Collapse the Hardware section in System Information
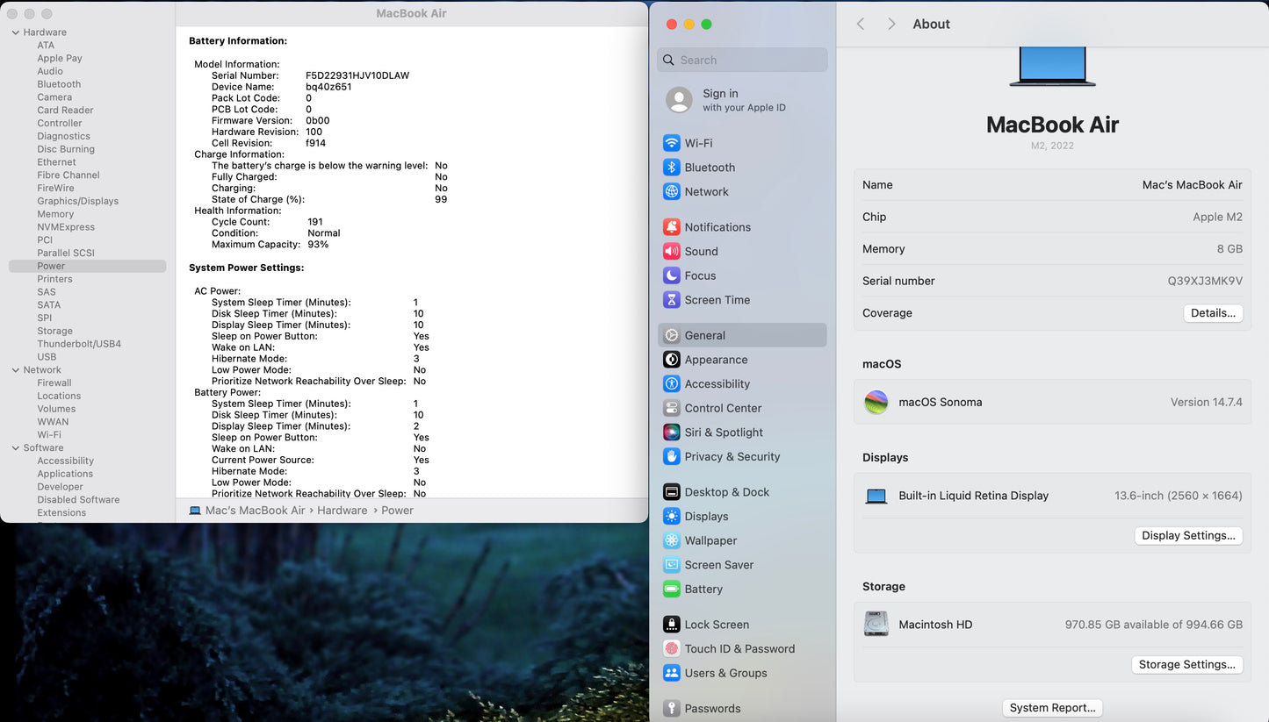 point(15,32)
